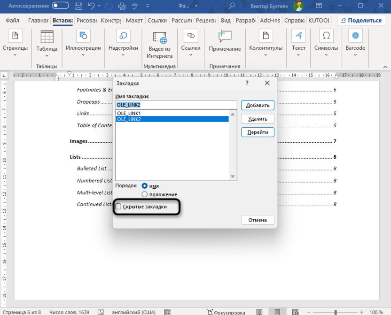Select the положение sort radio button
The width and height of the screenshot is (391, 315).
tap(145, 194)
